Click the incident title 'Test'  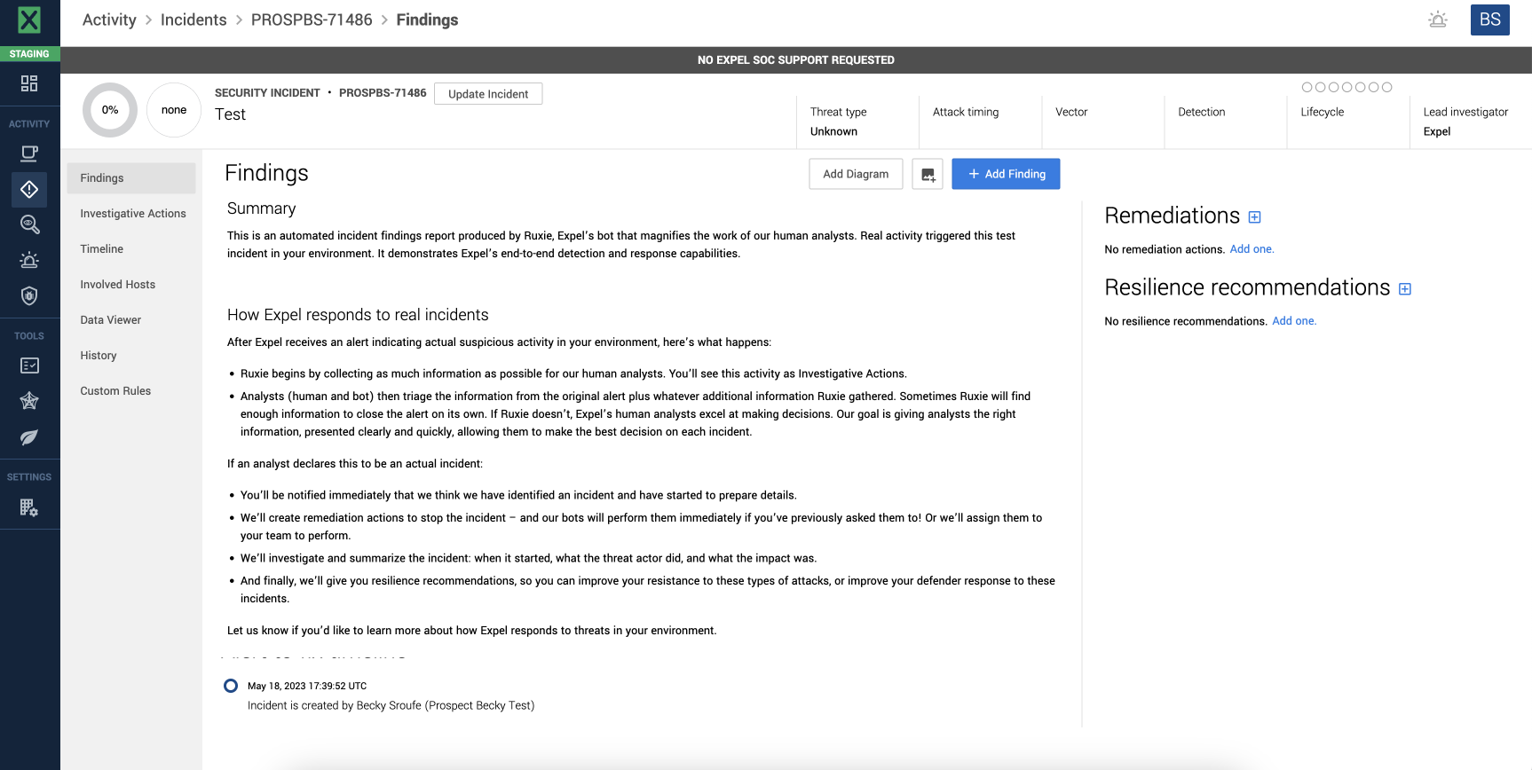coord(230,114)
